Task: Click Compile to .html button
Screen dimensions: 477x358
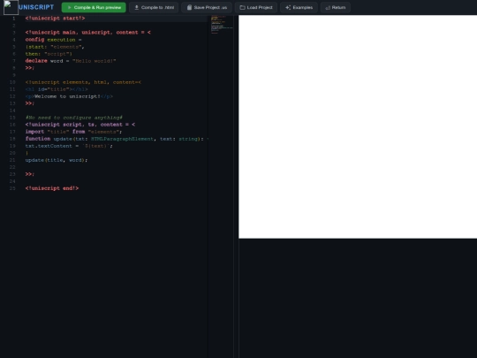Action: (x=154, y=7)
